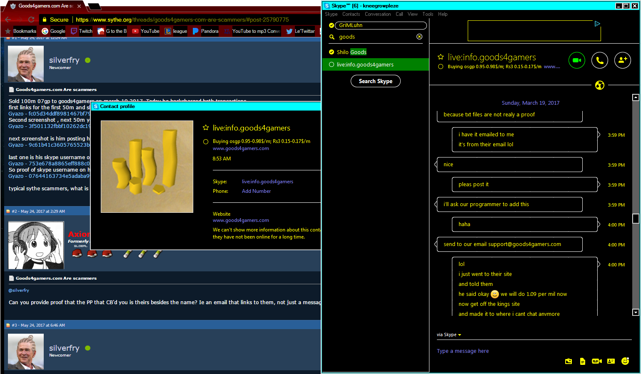641x374 pixels.
Task: Open the Pandora bookmark
Action: (205, 31)
